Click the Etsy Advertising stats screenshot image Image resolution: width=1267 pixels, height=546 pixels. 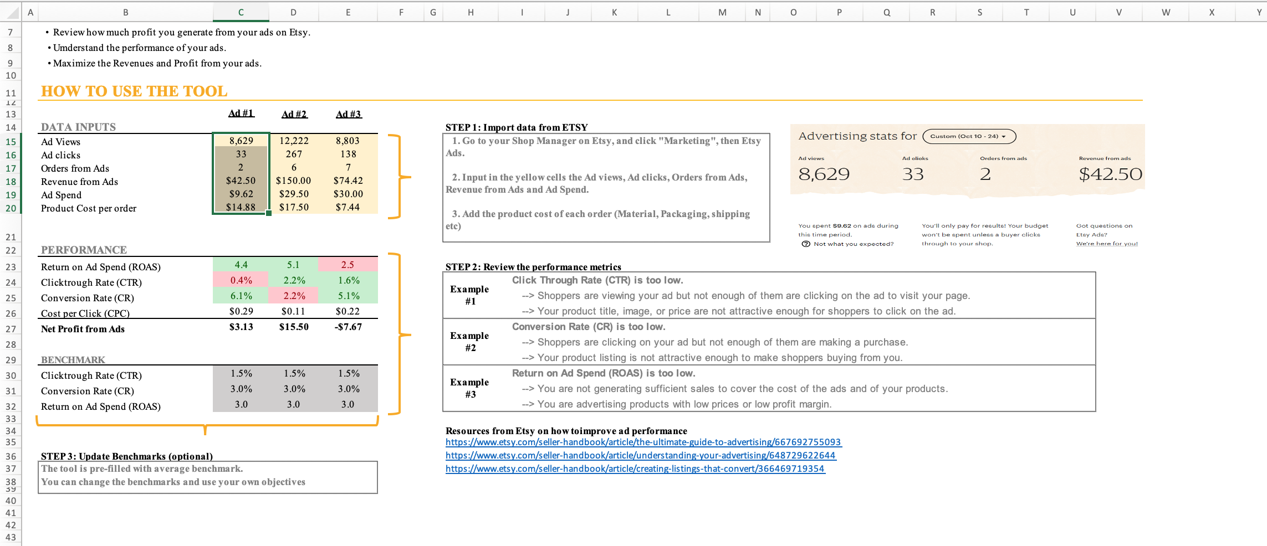click(x=968, y=187)
